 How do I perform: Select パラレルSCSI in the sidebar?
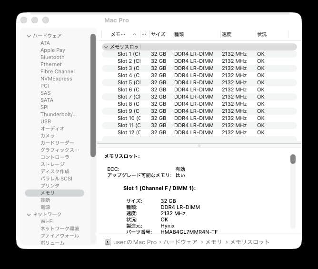(x=56, y=179)
